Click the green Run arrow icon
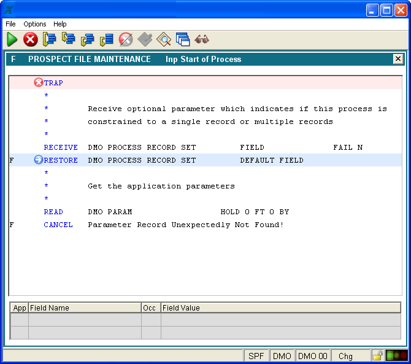 tap(12, 39)
